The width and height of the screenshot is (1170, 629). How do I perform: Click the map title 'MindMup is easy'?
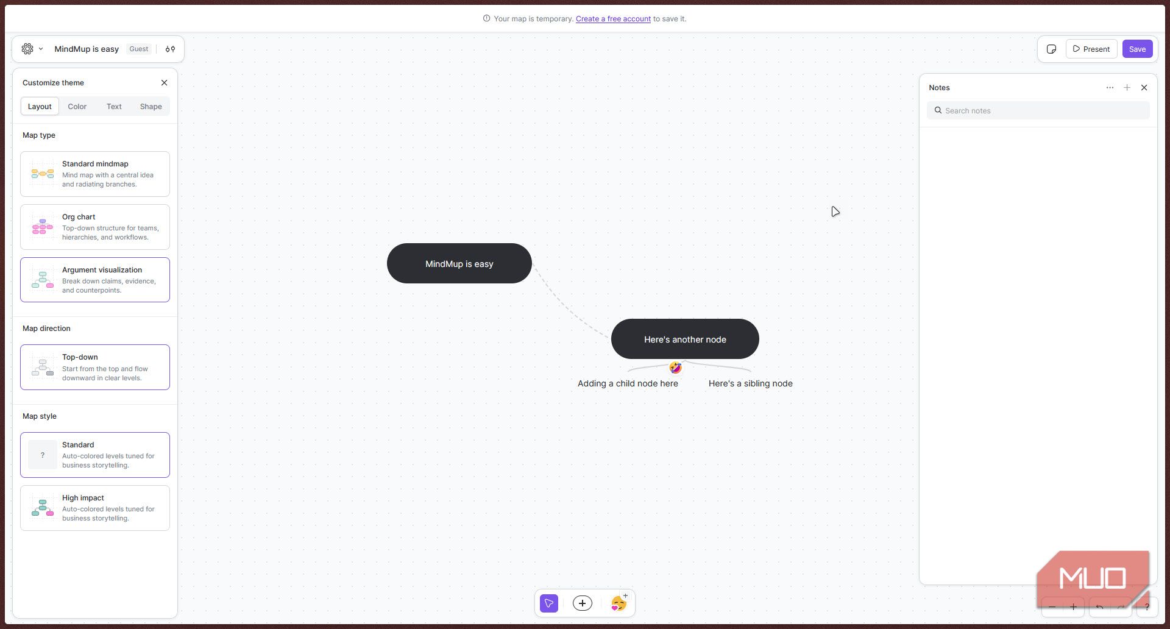tap(87, 49)
